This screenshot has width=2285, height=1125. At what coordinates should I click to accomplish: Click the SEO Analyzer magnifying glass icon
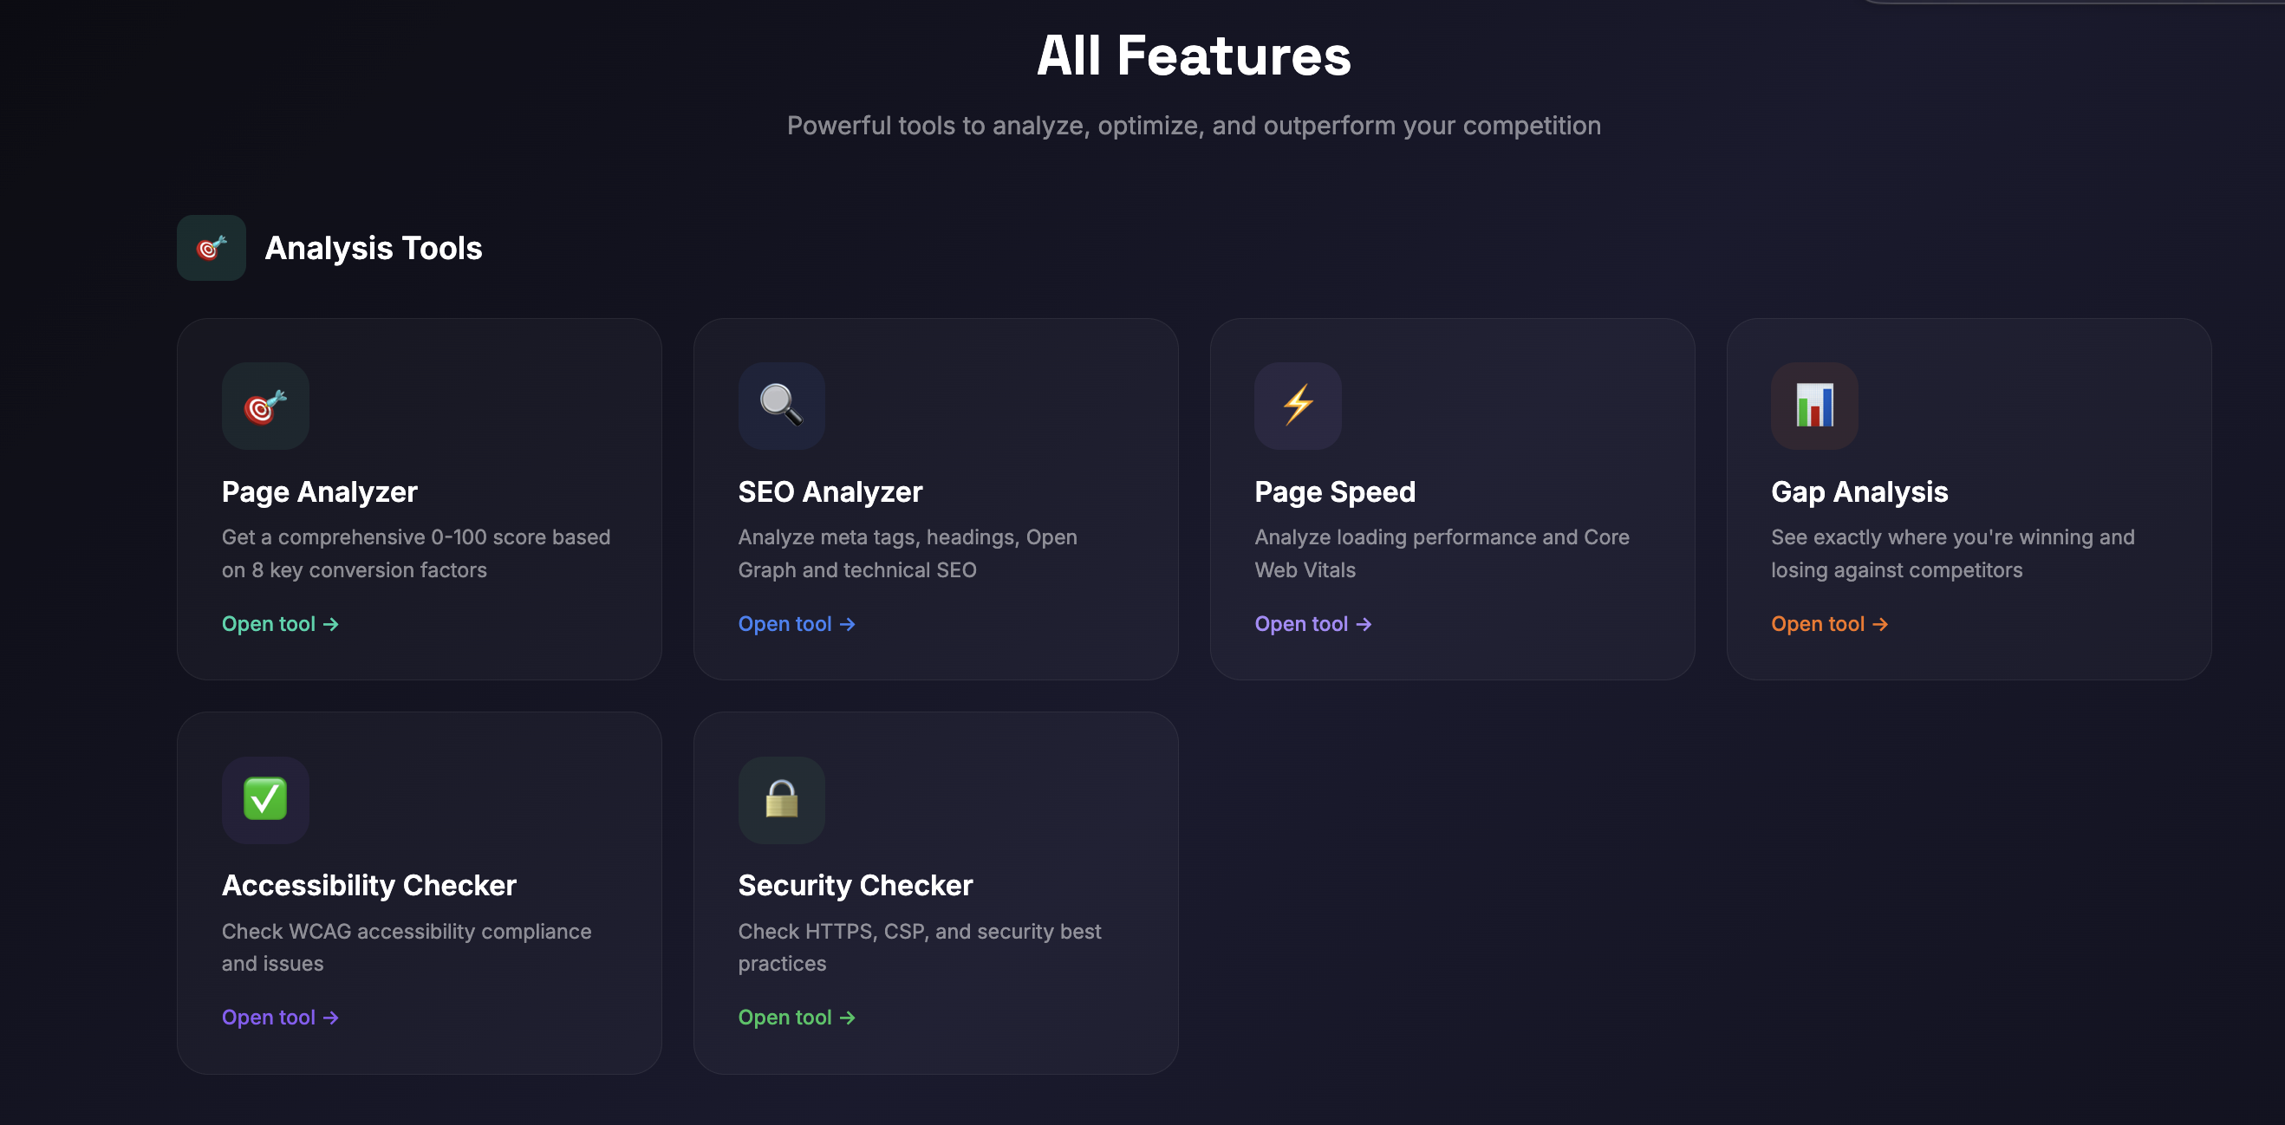click(780, 406)
